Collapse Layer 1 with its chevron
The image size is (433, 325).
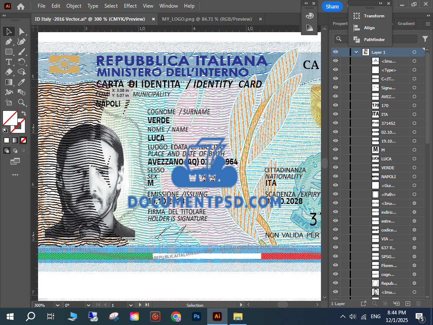tap(356, 52)
